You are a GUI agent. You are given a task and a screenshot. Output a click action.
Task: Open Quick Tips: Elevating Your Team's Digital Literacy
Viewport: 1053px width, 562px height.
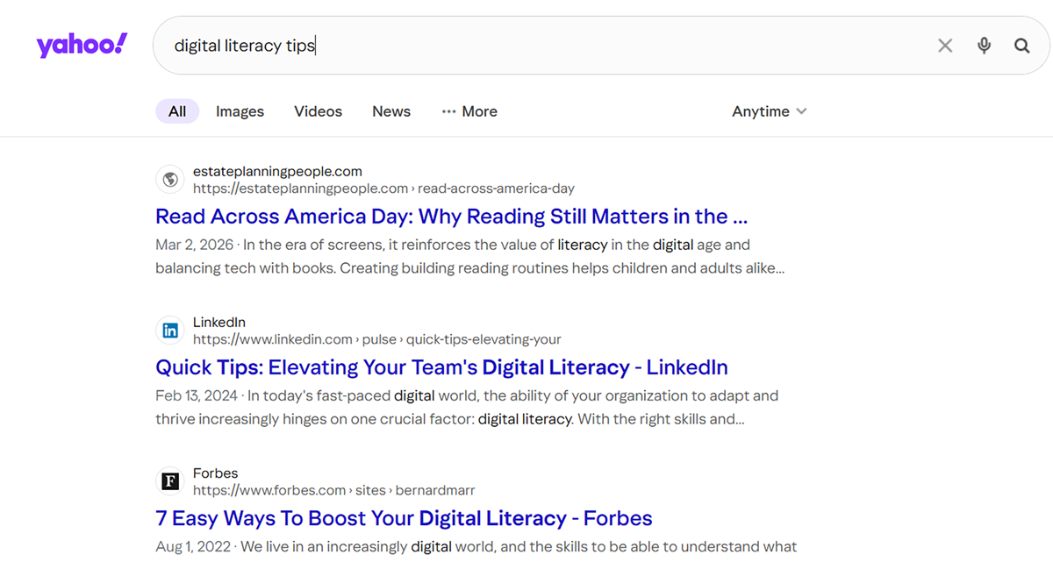click(441, 367)
